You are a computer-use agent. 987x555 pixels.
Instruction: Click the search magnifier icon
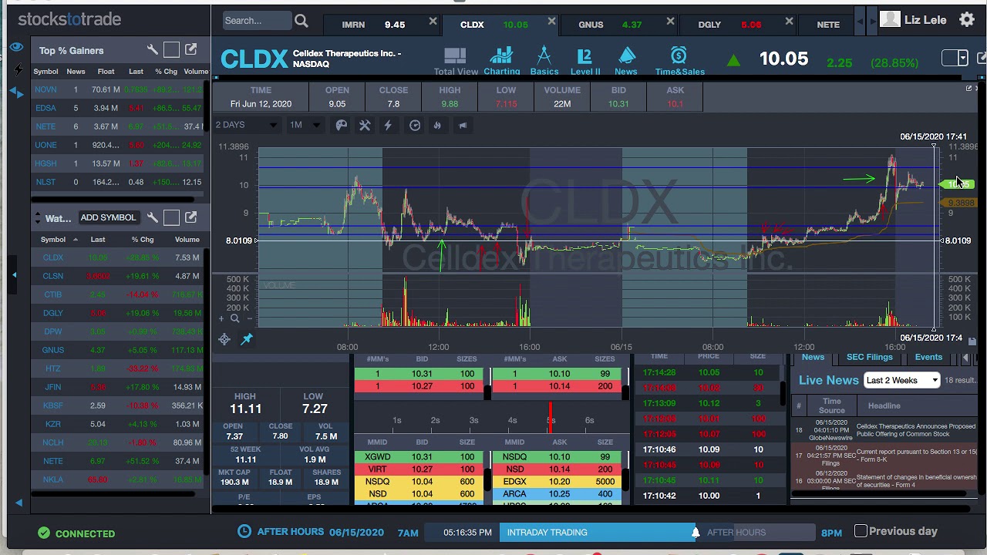[x=301, y=21]
